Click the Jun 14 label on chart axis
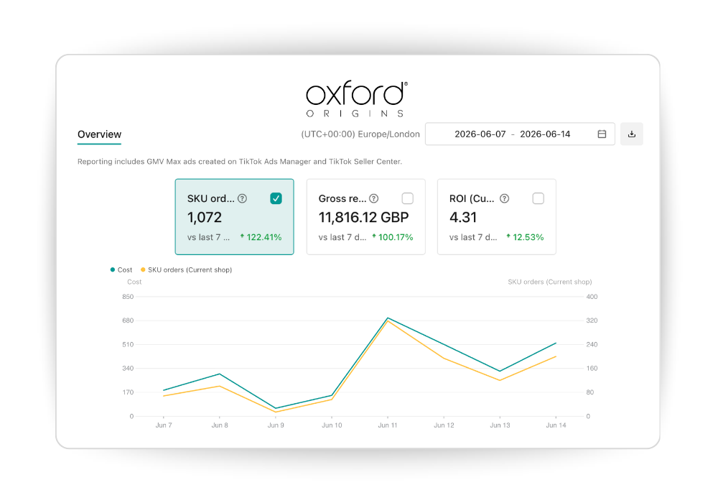This screenshot has width=718, height=503. [556, 425]
